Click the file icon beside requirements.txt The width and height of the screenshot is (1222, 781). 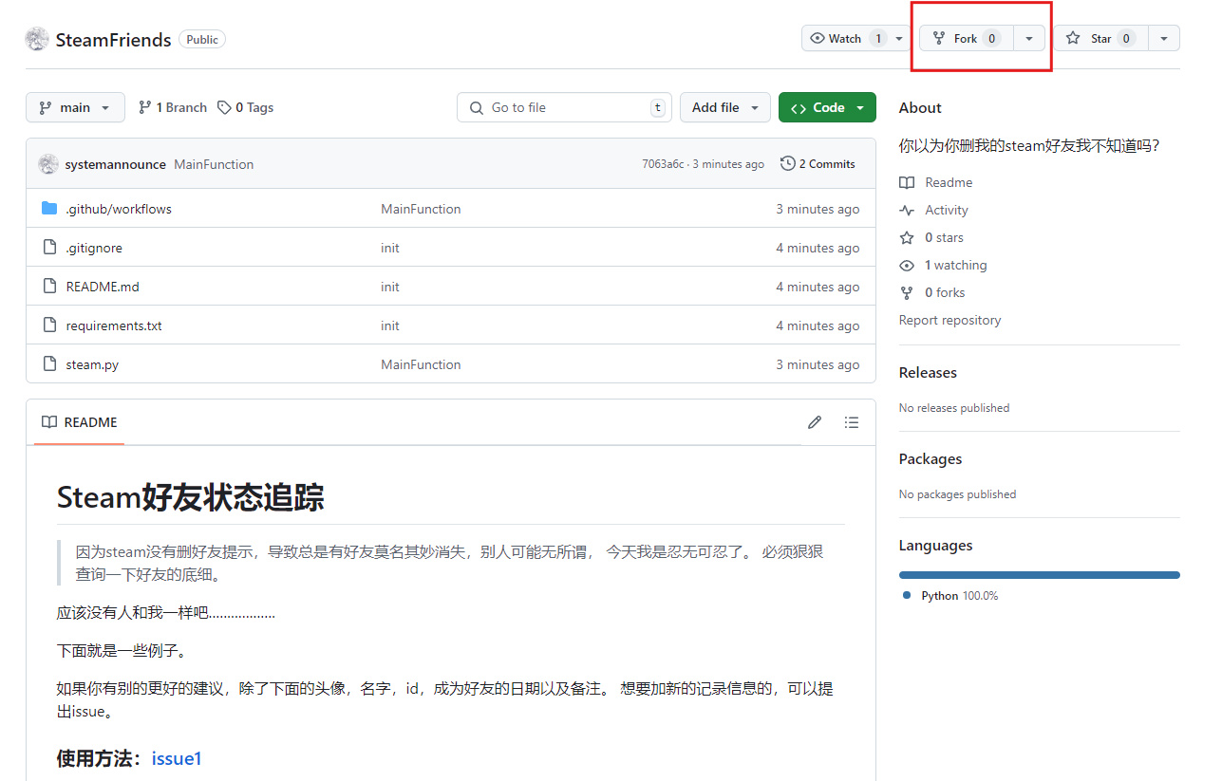49,325
